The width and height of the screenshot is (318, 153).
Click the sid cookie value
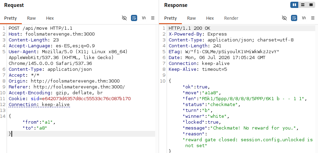pos(86,99)
